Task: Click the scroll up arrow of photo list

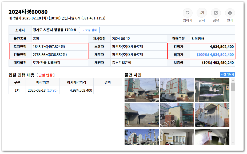Action: pyautogui.click(x=233, y=80)
